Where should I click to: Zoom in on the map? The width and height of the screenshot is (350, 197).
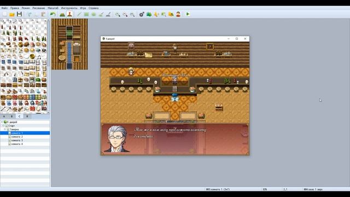point(118,14)
